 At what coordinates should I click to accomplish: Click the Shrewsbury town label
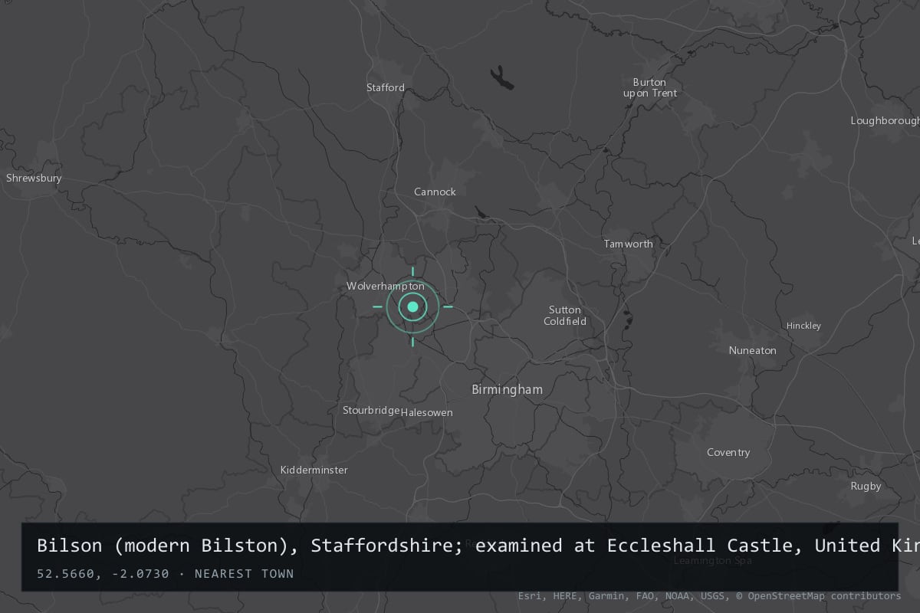[x=34, y=178]
